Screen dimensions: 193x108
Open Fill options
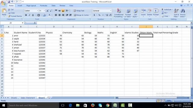coord(165,13)
